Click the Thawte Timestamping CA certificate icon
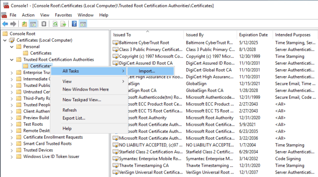Screen dimensions: 318x177 (x=116, y=165)
